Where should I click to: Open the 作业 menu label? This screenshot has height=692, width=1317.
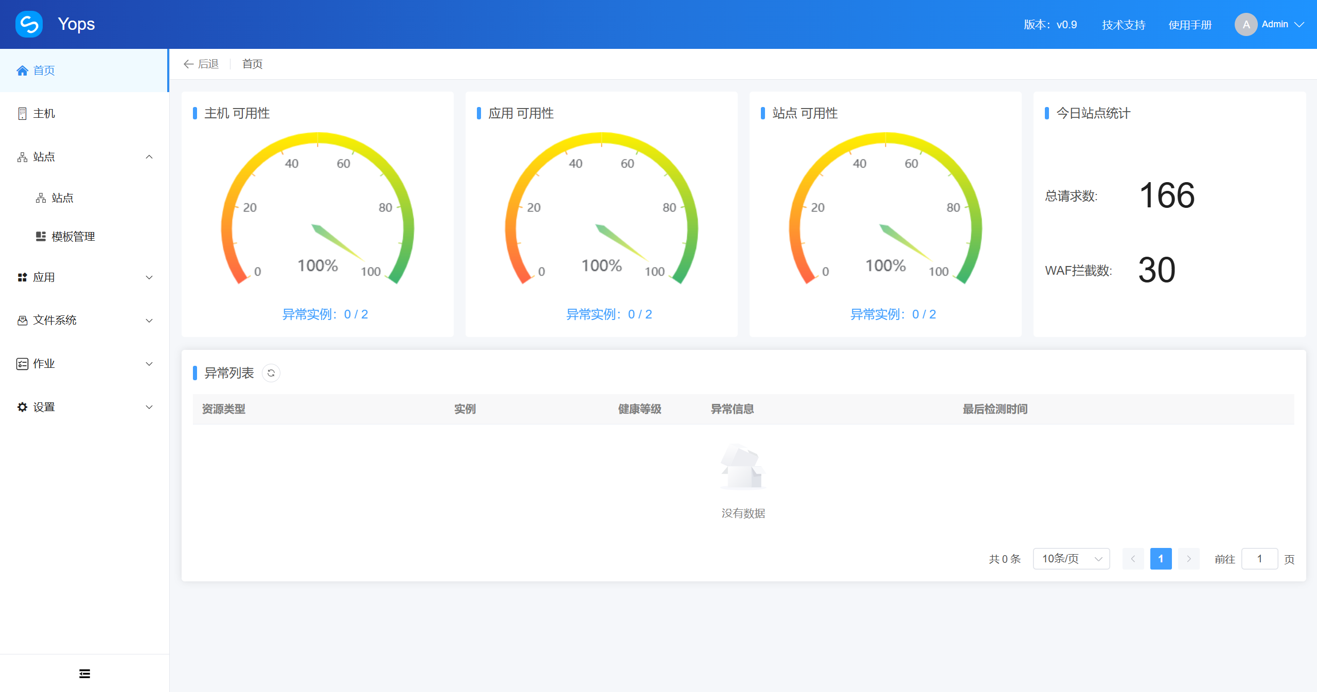(x=44, y=364)
